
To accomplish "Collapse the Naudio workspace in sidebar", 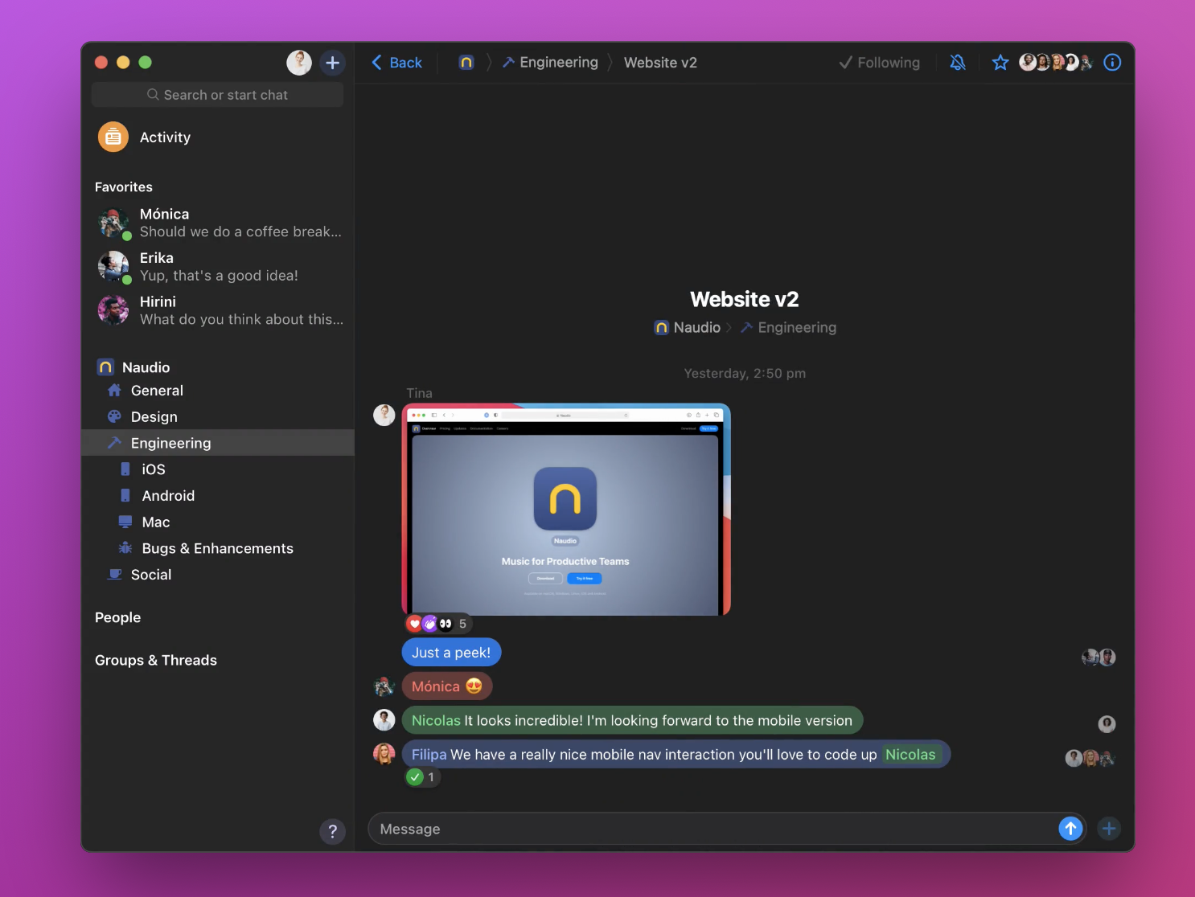I will [134, 367].
